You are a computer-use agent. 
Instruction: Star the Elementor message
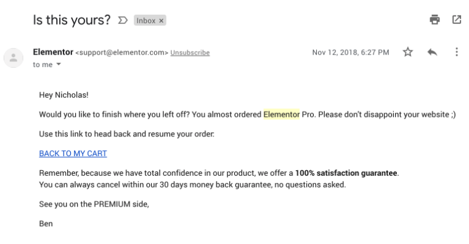tap(408, 52)
